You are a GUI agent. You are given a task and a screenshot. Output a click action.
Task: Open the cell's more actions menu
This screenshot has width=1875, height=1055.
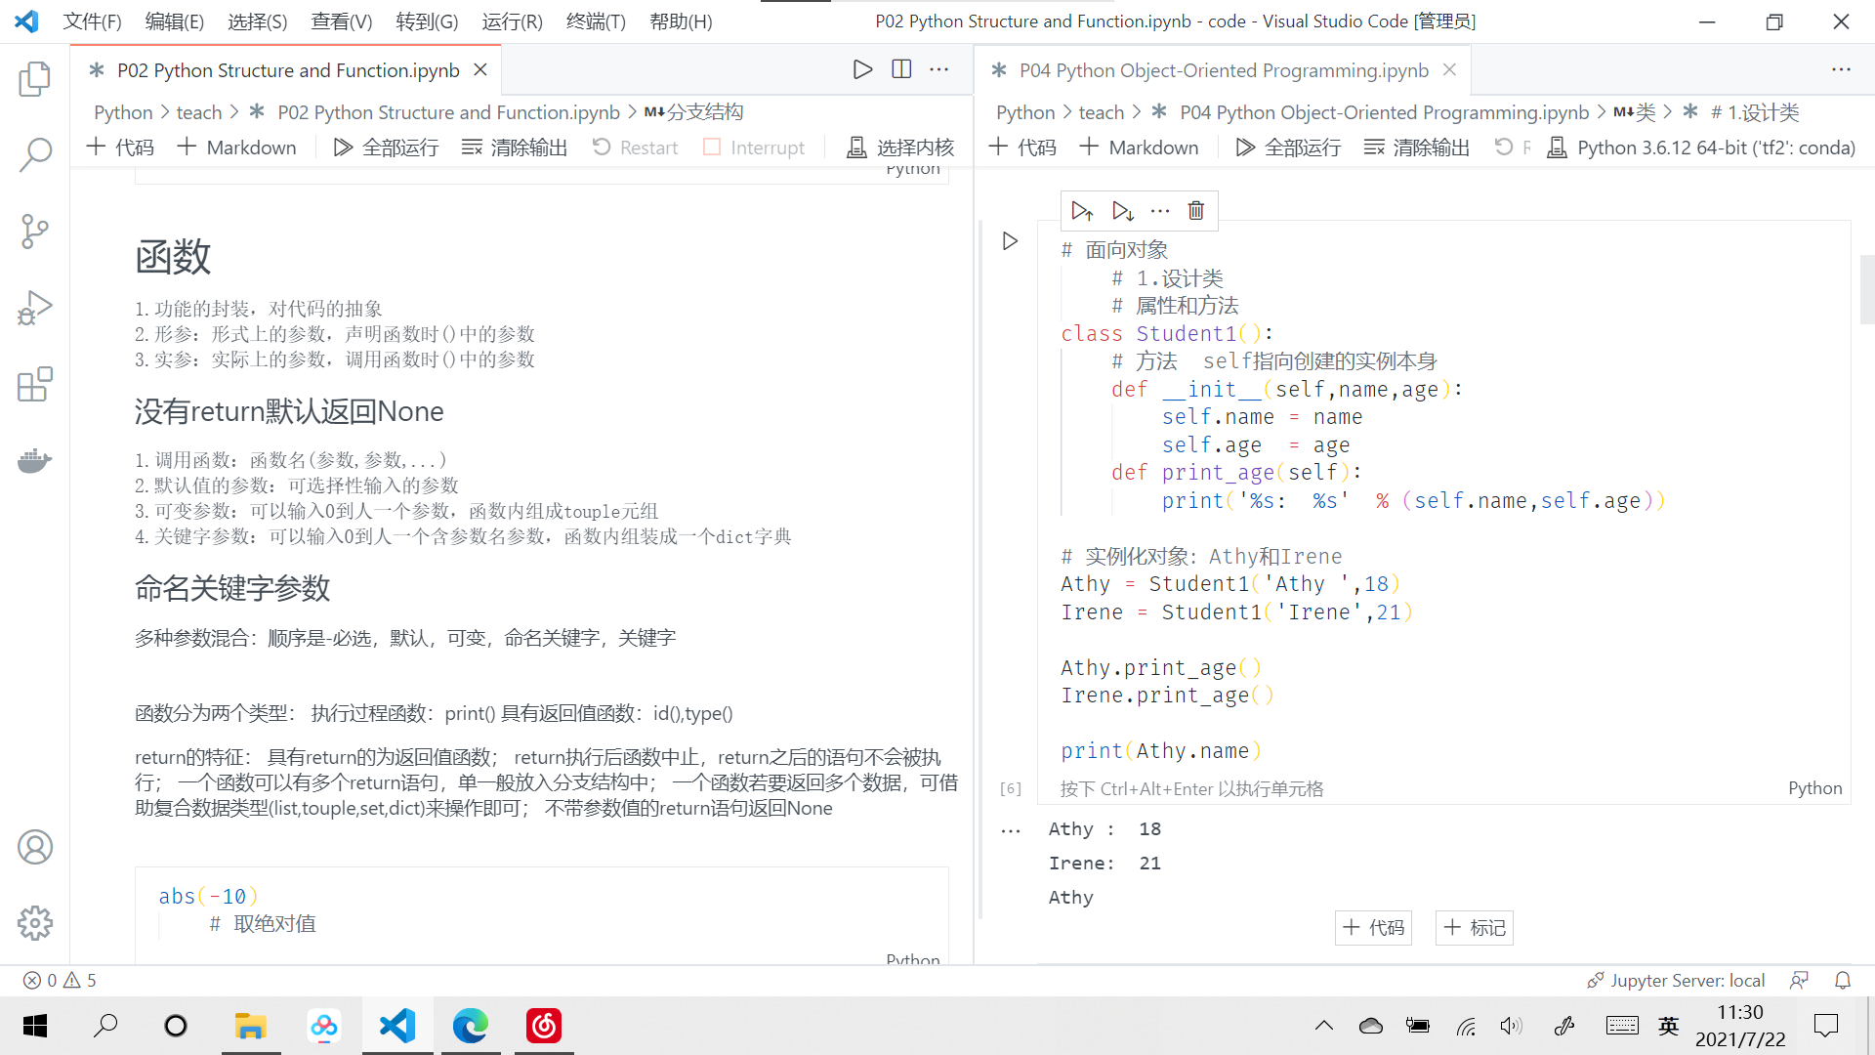1160,210
